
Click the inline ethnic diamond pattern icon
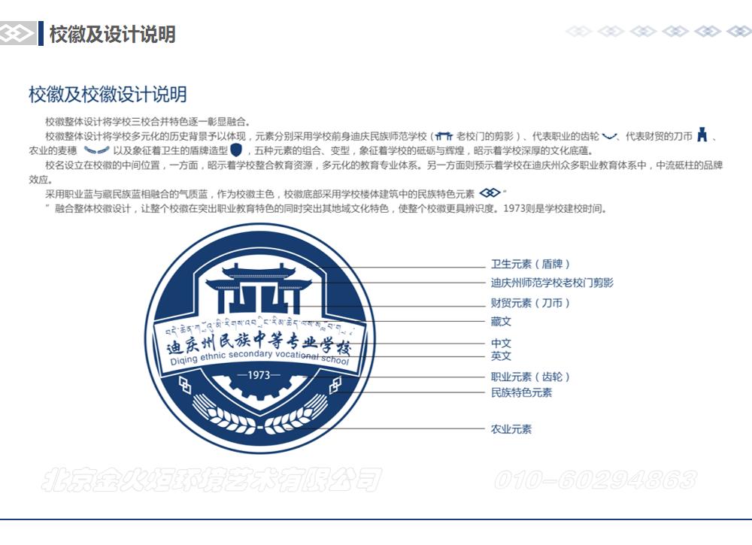(x=490, y=193)
